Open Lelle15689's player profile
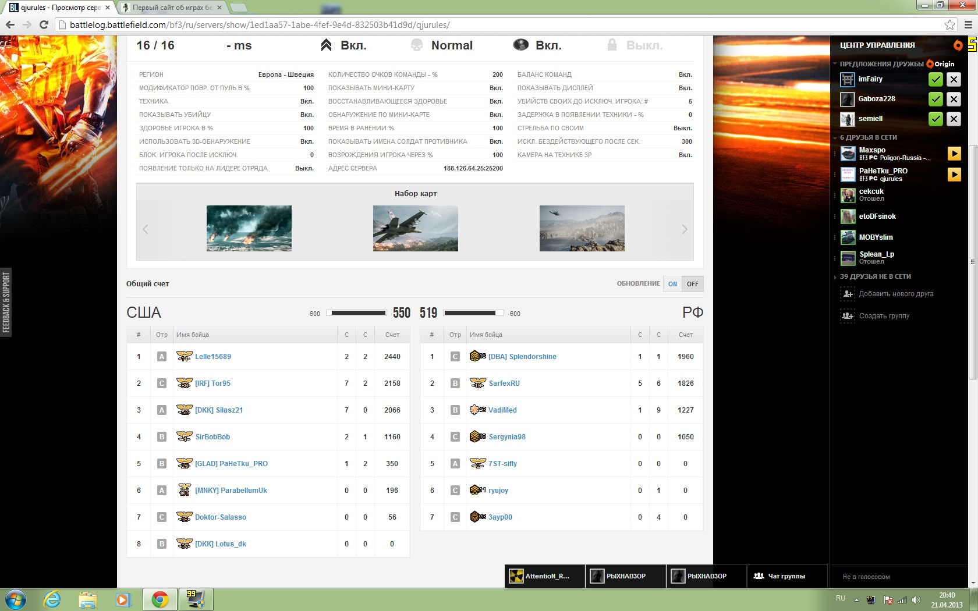Image resolution: width=978 pixels, height=611 pixels. tap(213, 357)
